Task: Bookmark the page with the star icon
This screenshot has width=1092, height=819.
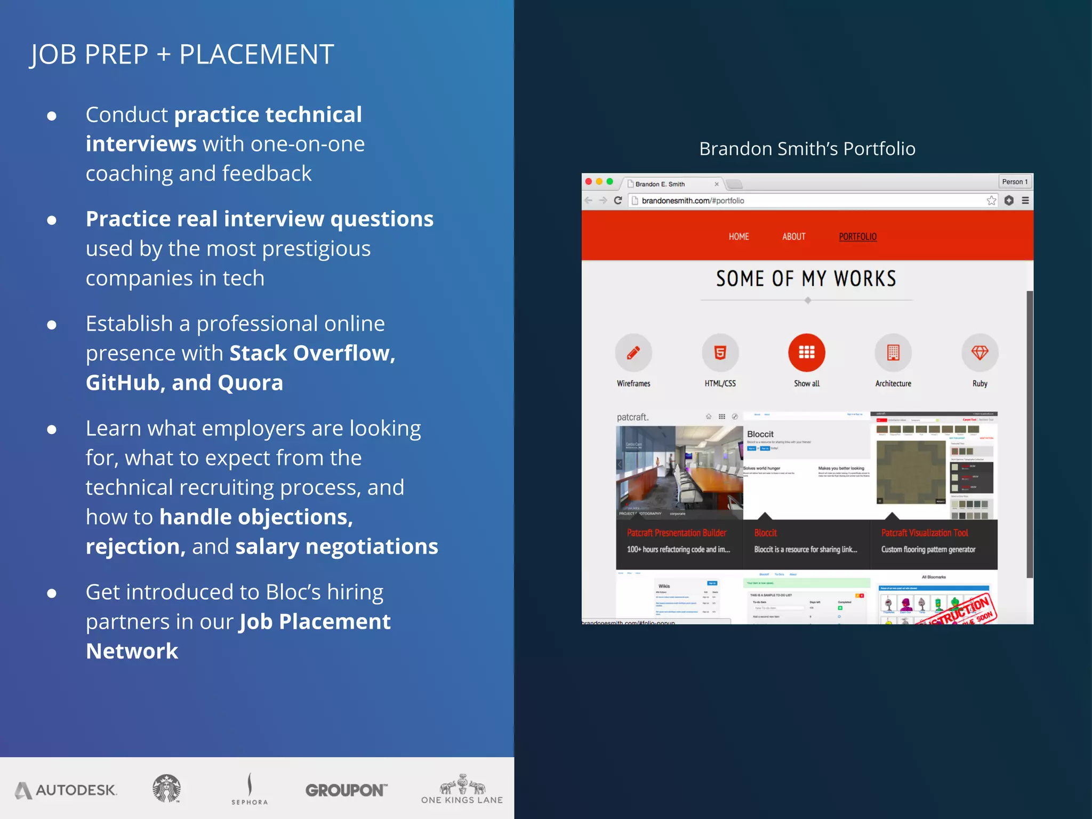Action: tap(991, 200)
